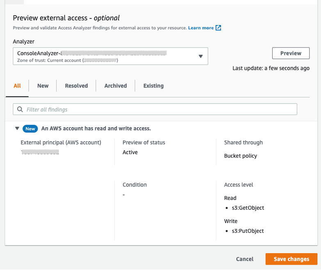The image size is (321, 270).
Task: Open the Learn more link
Action: click(201, 28)
